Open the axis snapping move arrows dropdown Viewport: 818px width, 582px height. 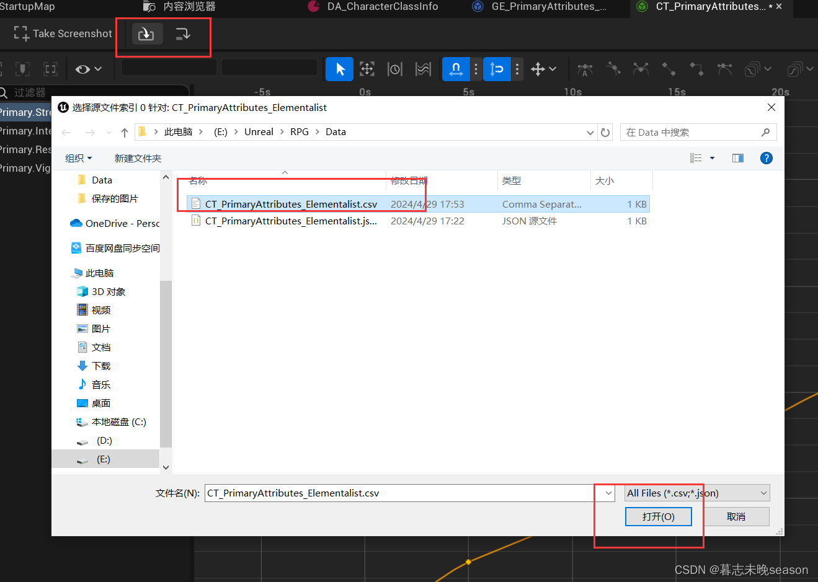(x=543, y=69)
